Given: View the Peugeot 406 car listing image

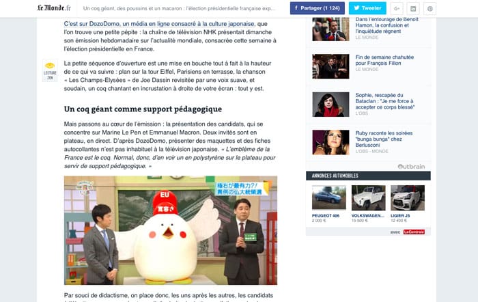Looking at the screenshot, I should point(329,197).
